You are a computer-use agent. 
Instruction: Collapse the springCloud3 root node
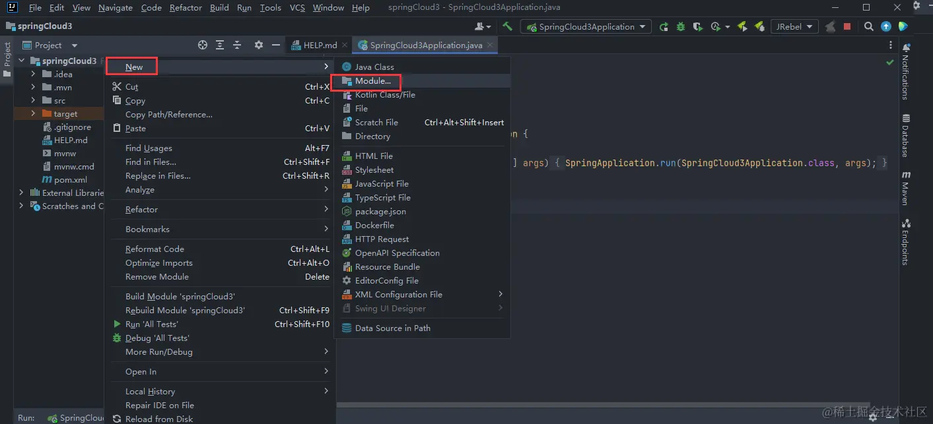point(22,61)
